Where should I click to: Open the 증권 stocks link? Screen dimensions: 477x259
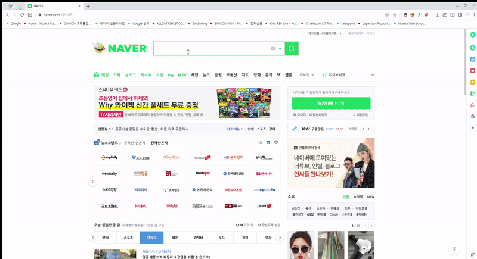pyautogui.click(x=218, y=75)
